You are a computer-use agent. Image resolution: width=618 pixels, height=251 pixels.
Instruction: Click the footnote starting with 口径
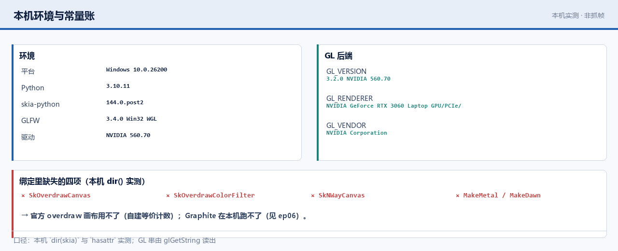(x=114, y=240)
